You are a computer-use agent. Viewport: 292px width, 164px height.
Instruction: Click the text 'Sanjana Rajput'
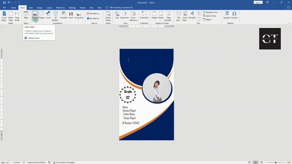pyautogui.click(x=129, y=110)
